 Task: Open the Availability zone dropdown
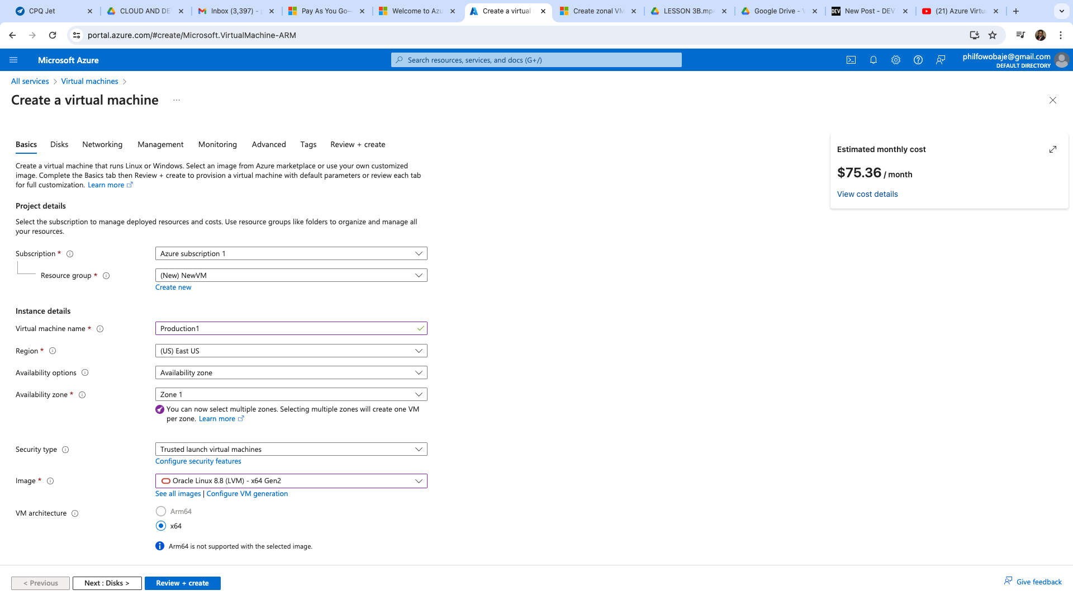point(291,394)
